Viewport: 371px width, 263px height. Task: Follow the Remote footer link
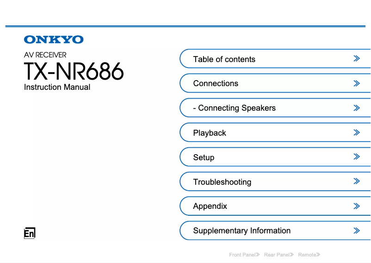coord(309,255)
